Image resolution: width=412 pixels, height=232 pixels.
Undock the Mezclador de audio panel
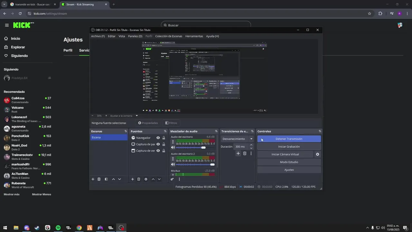point(216,131)
